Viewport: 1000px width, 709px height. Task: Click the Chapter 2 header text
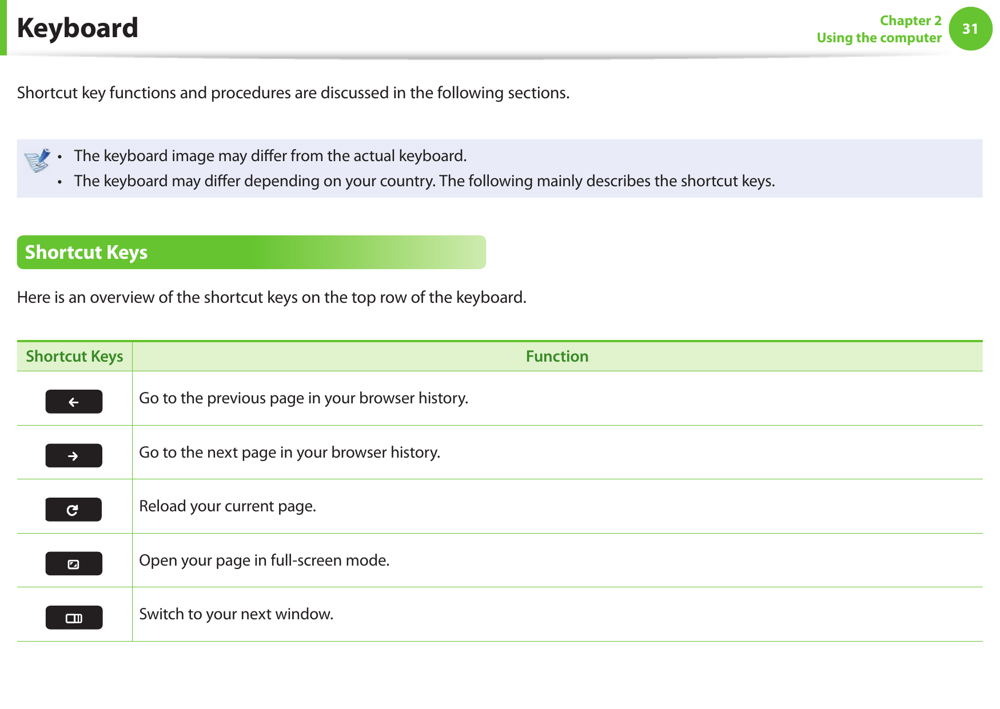910,21
